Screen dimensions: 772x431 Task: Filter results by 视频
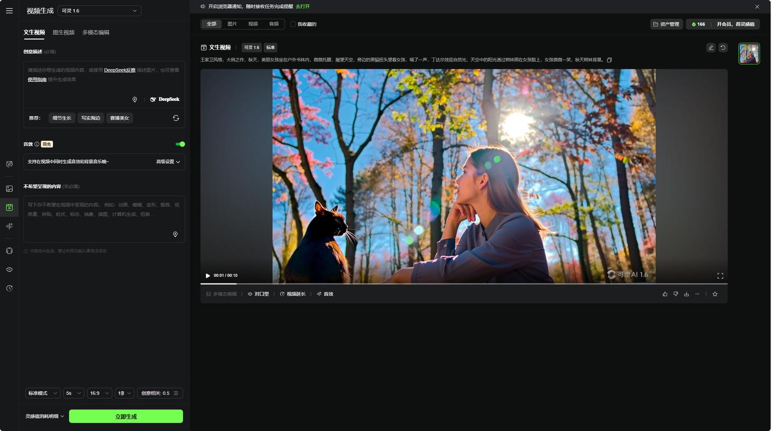point(253,24)
